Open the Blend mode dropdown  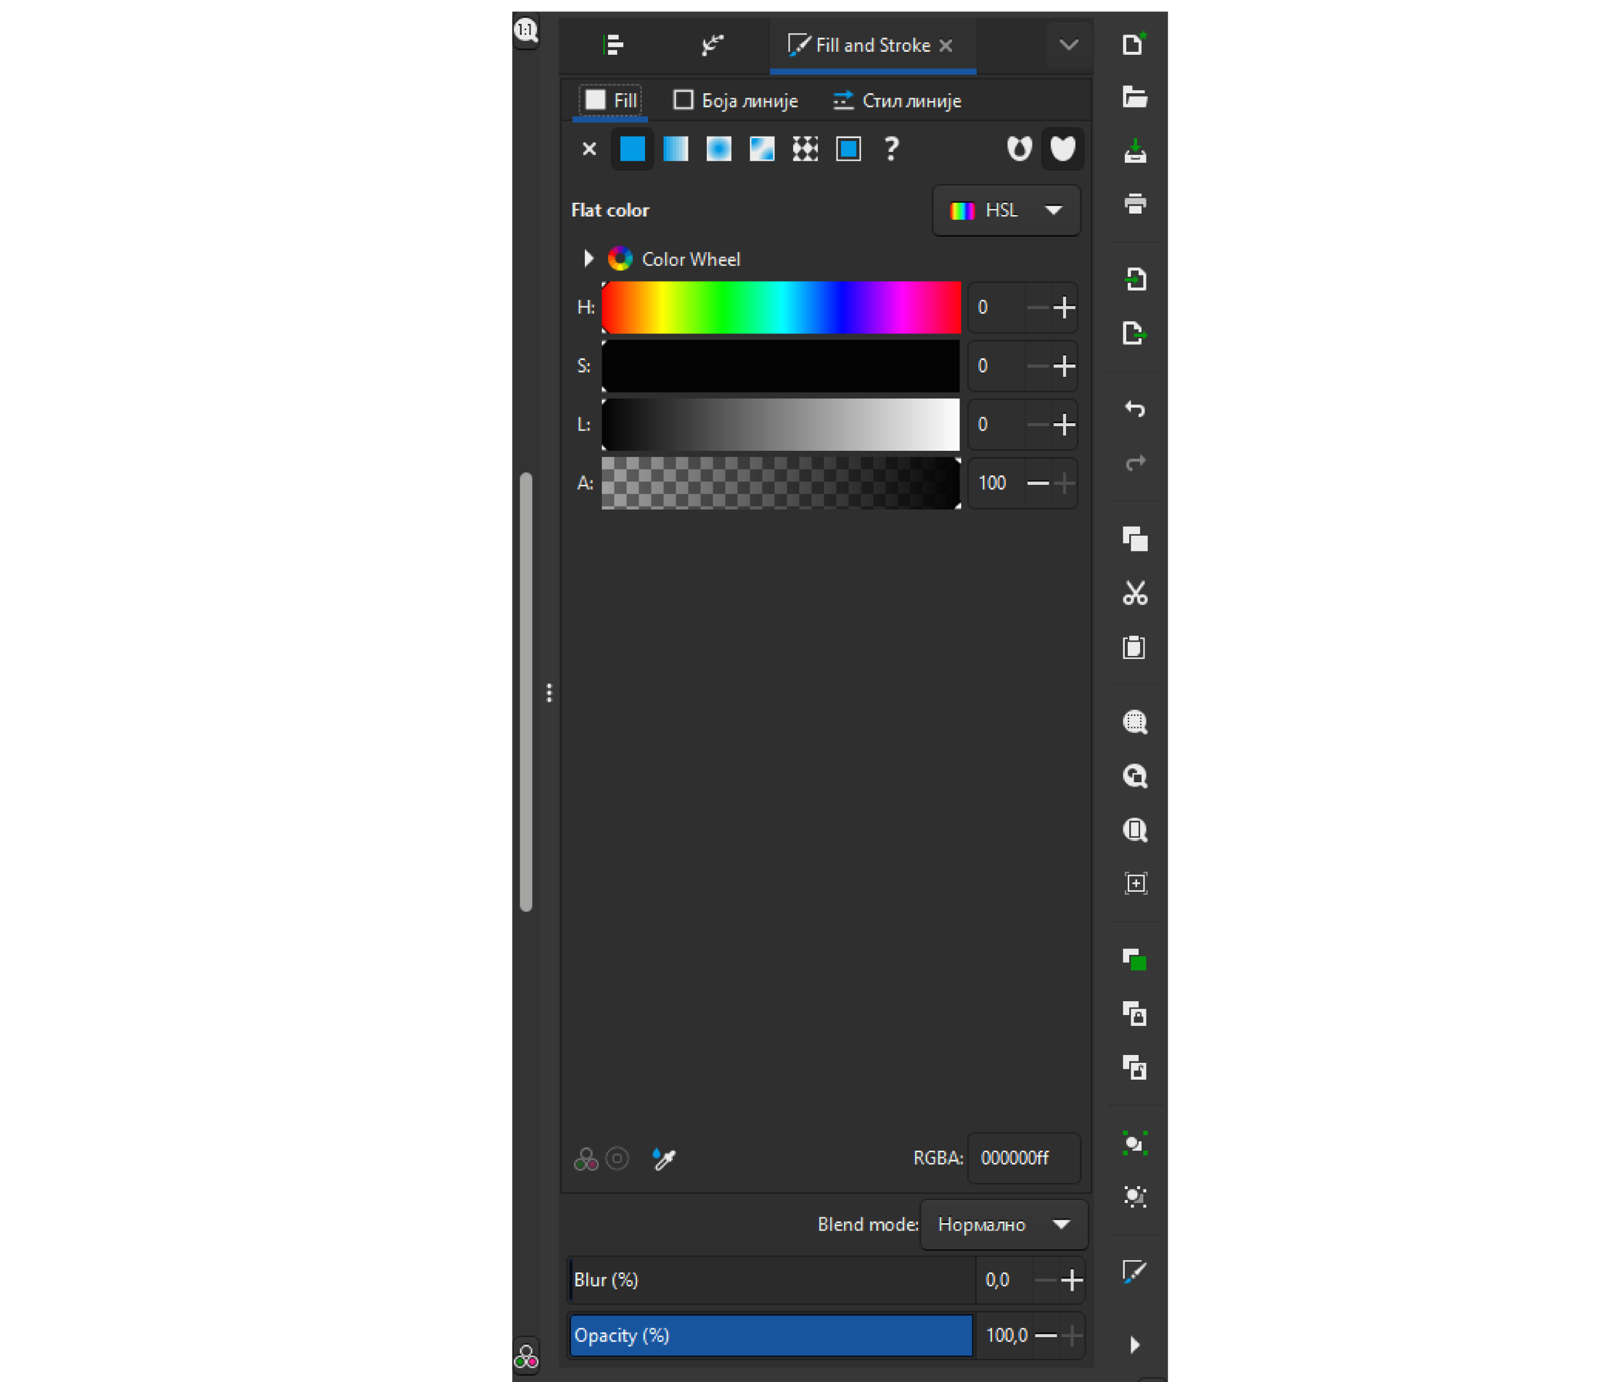point(1003,1225)
